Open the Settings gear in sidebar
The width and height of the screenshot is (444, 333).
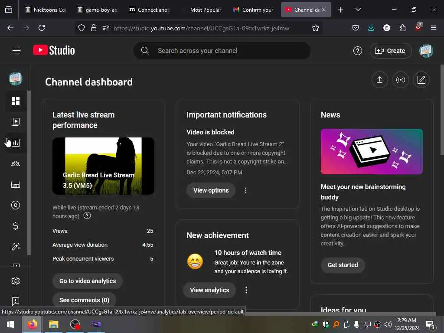16,281
